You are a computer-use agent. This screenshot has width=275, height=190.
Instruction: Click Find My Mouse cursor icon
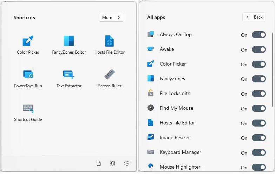[x=150, y=108]
